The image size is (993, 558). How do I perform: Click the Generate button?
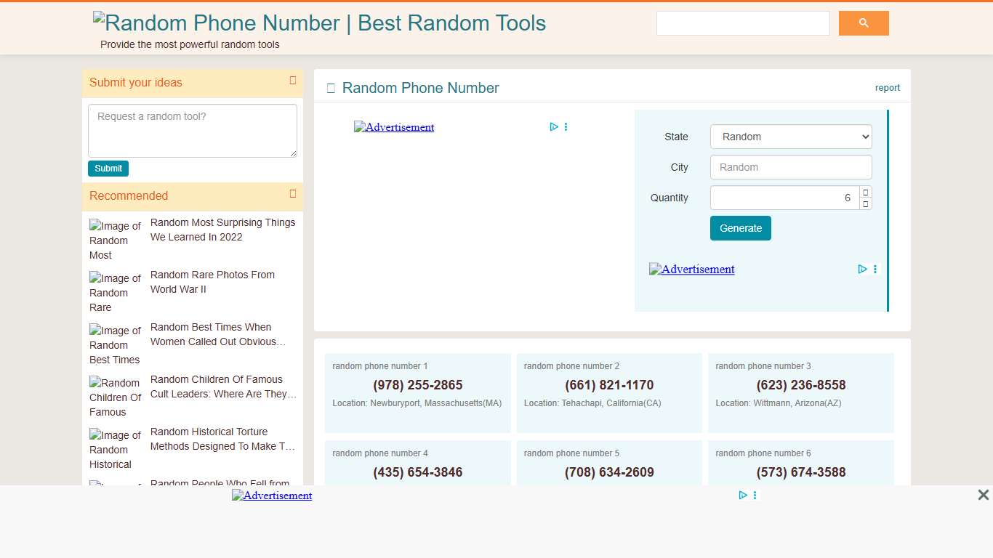pyautogui.click(x=740, y=227)
